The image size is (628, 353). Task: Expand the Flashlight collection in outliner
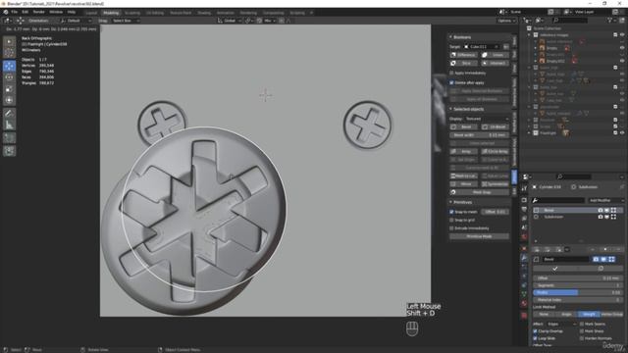[x=529, y=133]
